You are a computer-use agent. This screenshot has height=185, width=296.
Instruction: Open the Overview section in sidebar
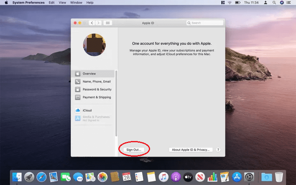93,74
